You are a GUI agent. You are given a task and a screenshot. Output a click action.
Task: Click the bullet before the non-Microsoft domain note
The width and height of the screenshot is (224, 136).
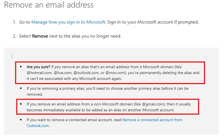pyautogui.click(x=21, y=104)
